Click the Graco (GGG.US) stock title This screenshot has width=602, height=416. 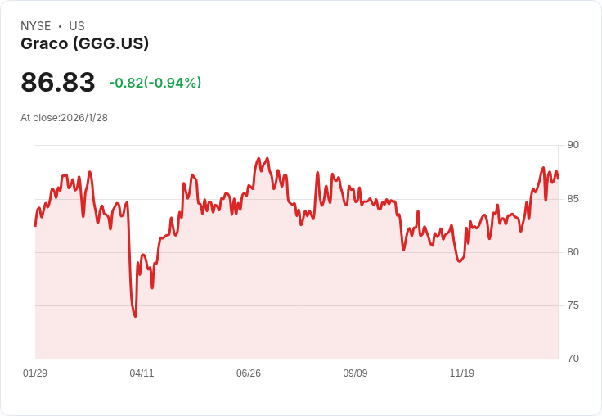pos(85,44)
